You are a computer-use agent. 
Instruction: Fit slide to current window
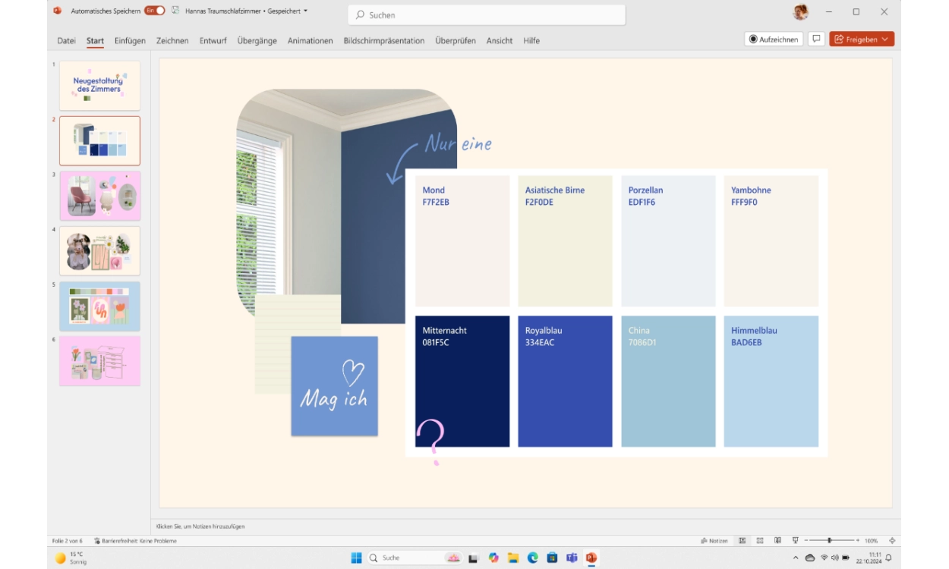(x=891, y=541)
